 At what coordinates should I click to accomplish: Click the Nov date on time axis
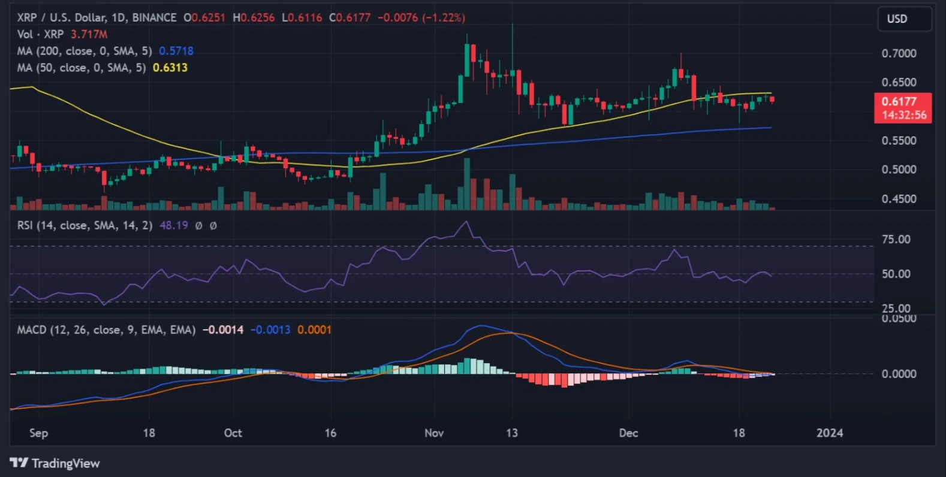click(434, 433)
